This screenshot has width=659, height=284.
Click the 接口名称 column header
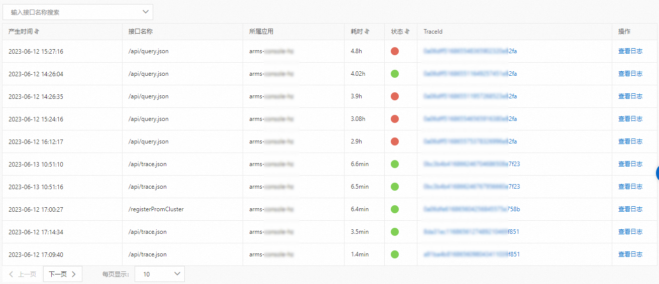point(141,32)
